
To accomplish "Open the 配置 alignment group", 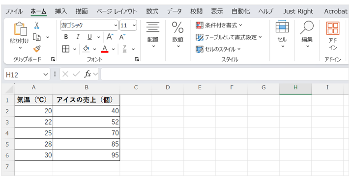I will tap(153, 35).
